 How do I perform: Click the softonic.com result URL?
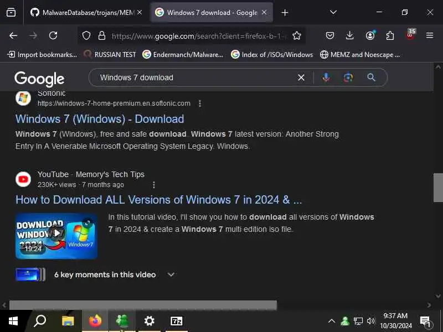click(x=114, y=103)
